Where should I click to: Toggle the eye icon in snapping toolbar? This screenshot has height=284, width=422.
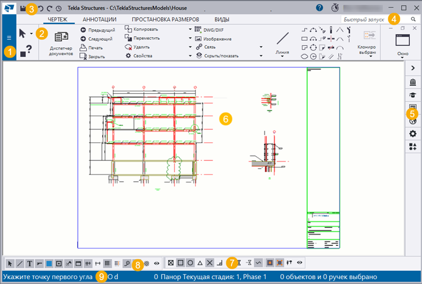tap(300, 262)
